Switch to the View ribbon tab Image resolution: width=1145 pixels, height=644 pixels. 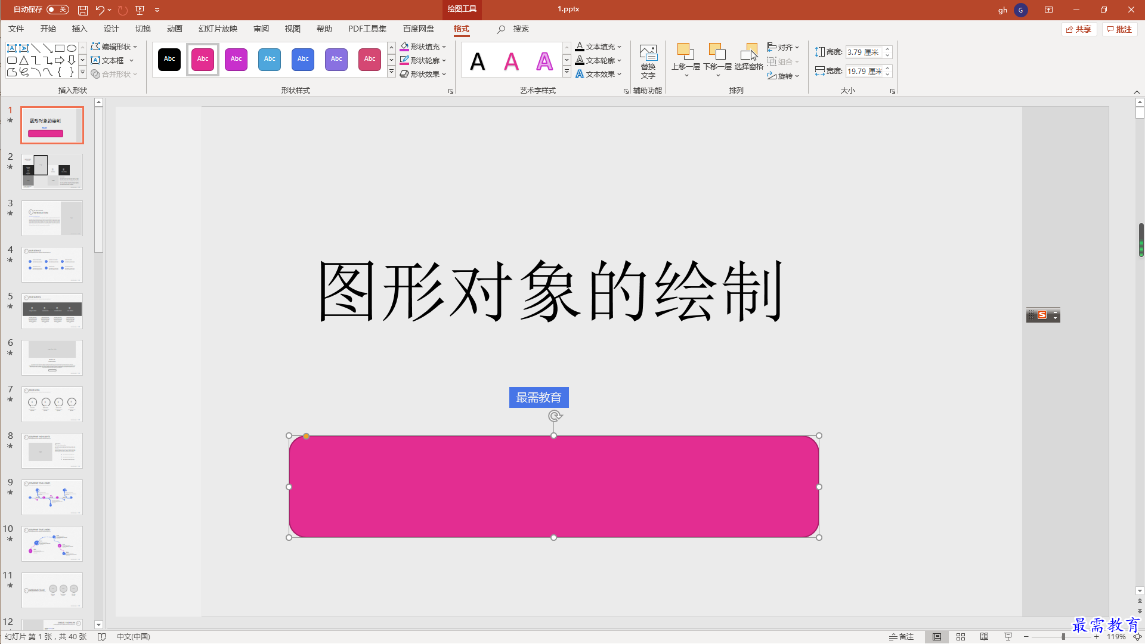292,29
